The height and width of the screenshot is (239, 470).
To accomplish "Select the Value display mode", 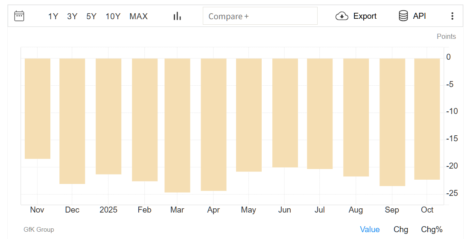I will [x=370, y=230].
